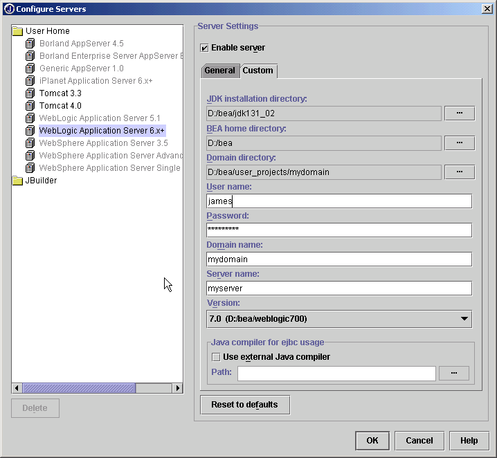Click the Tomcat 4.0 server icon

(x=30, y=105)
